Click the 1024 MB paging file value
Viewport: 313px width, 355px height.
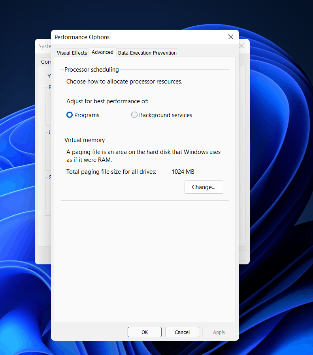click(183, 172)
